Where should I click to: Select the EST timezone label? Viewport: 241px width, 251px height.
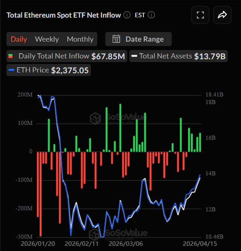(140, 15)
